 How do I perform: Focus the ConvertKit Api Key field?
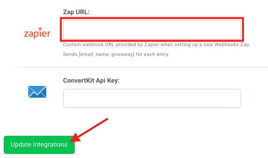(152, 98)
